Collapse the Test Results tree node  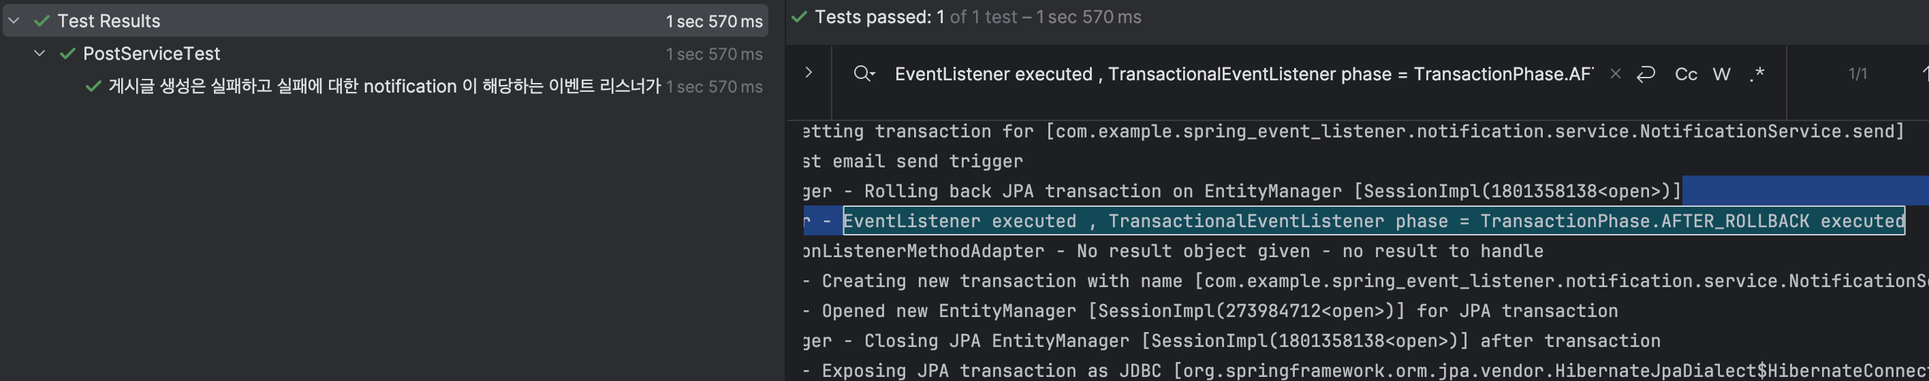pyautogui.click(x=14, y=21)
